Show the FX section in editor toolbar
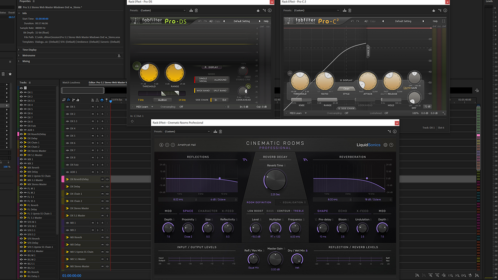The height and width of the screenshot is (280, 498). [x=68, y=100]
